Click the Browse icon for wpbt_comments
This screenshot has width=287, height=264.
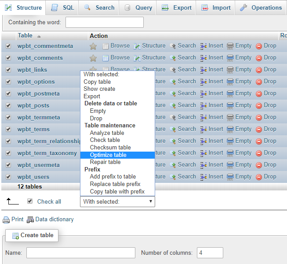pyautogui.click(x=105, y=58)
